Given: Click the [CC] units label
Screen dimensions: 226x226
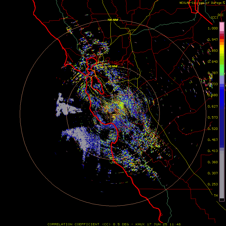Looking at the screenshot, I should (x=214, y=18).
